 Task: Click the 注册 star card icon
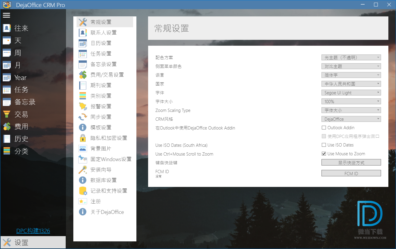click(x=83, y=201)
